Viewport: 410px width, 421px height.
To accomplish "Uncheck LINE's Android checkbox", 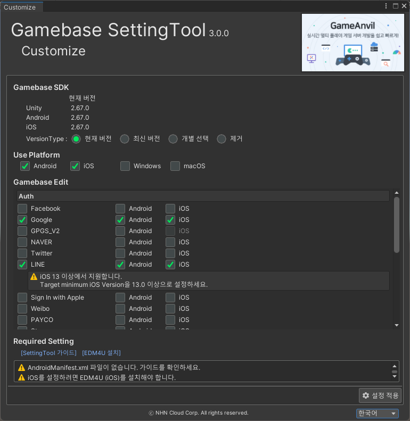I will tap(120, 265).
